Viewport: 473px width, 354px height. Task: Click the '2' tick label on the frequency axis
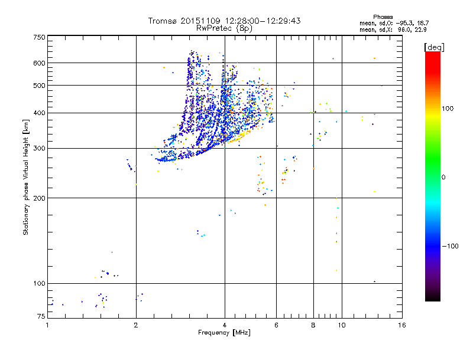point(136,325)
